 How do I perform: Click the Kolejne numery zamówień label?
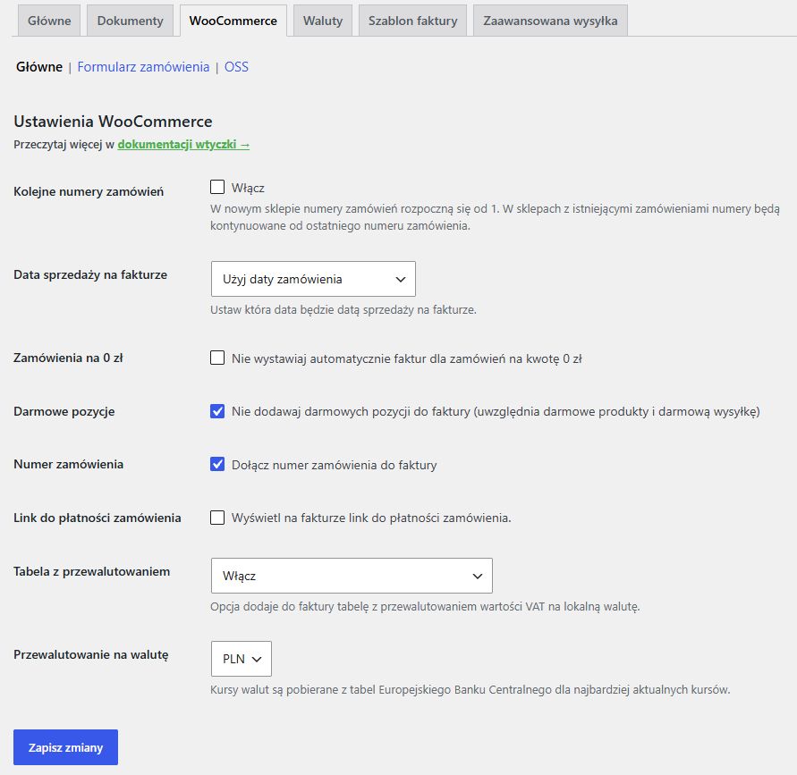[89, 191]
